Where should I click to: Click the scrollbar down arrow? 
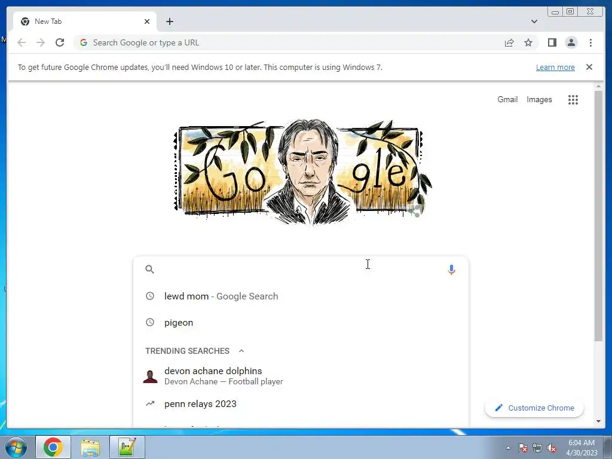pos(598,421)
